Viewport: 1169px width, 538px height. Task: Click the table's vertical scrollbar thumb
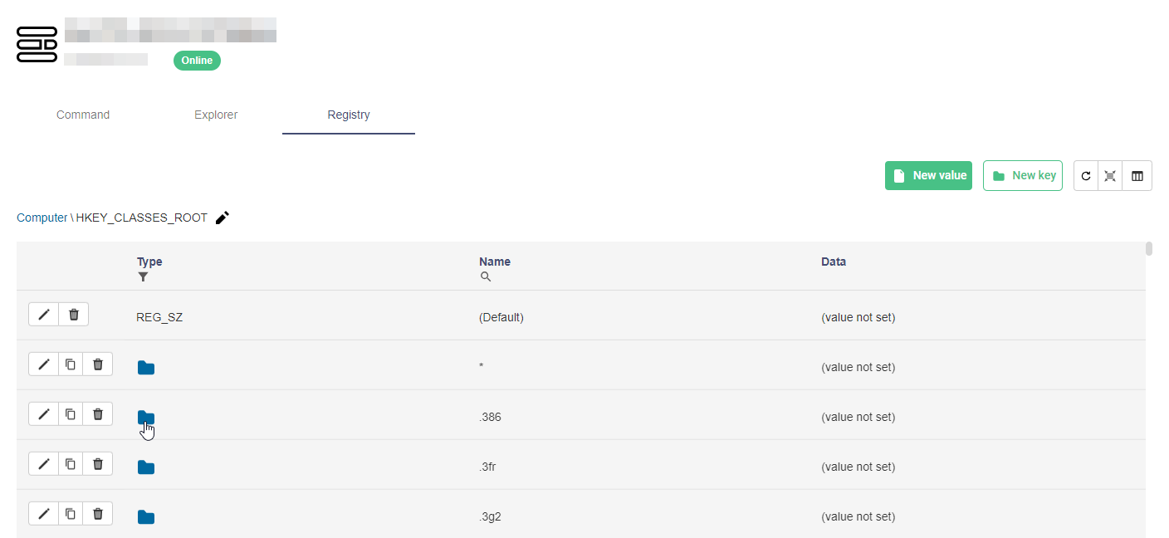pos(1149,248)
